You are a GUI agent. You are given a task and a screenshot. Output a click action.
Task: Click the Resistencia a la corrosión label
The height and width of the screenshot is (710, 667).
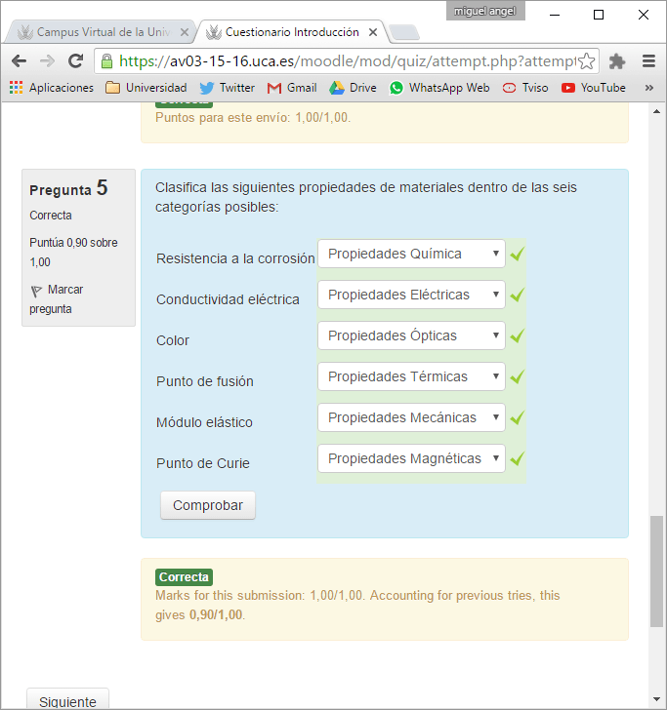tap(235, 258)
